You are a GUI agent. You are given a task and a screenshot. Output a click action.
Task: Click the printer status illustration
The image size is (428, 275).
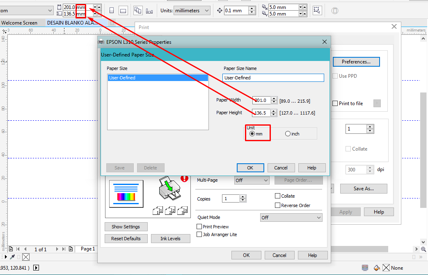point(169,188)
